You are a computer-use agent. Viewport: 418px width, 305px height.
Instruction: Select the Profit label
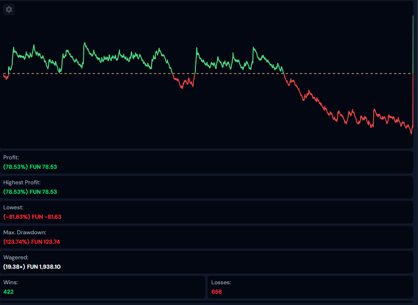(11, 157)
